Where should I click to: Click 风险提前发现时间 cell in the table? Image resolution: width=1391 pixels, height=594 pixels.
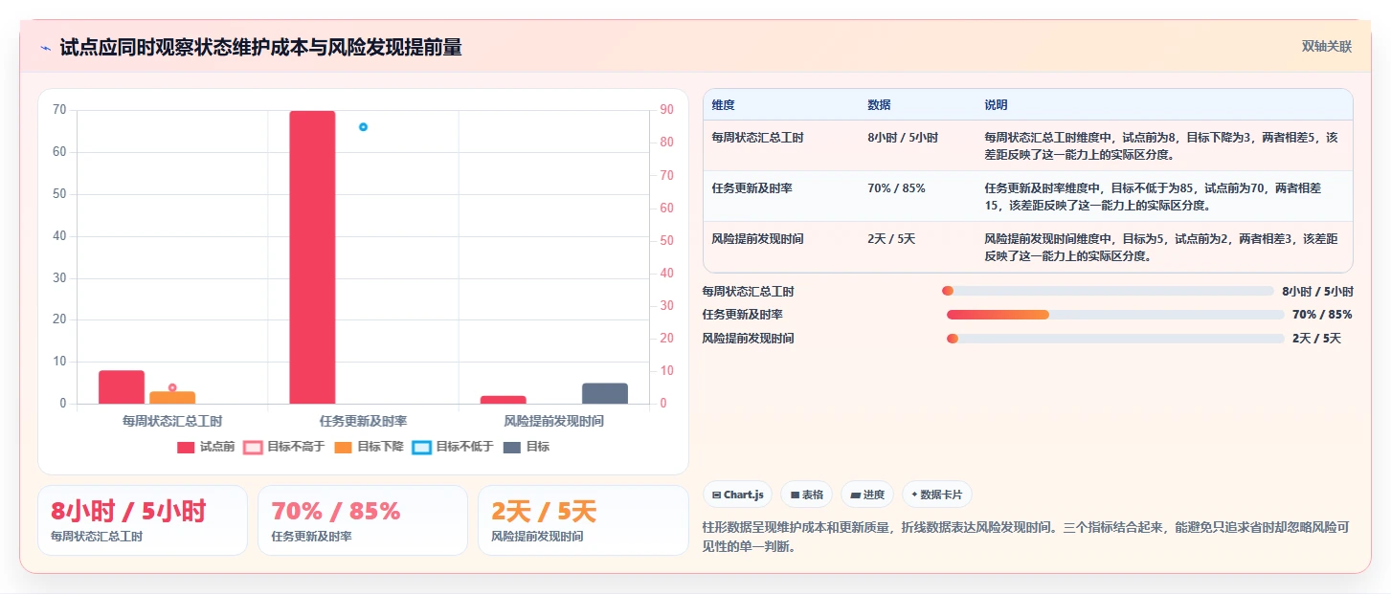[x=757, y=239]
